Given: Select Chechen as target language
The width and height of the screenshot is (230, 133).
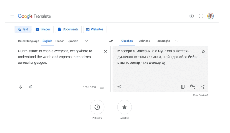Looking at the screenshot, I should click(127, 41).
